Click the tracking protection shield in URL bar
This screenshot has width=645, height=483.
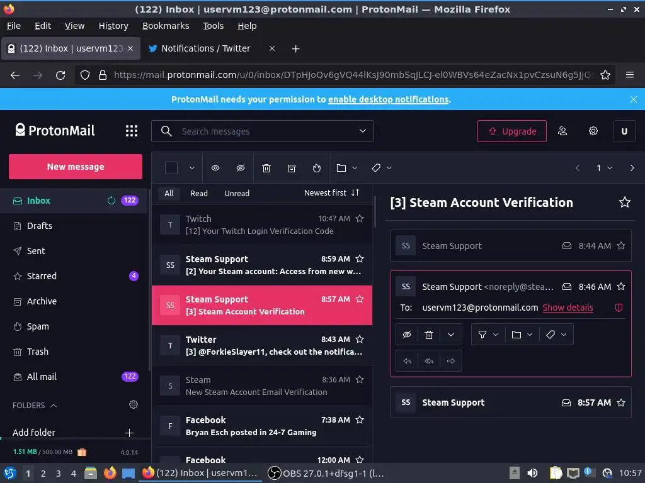pos(85,75)
